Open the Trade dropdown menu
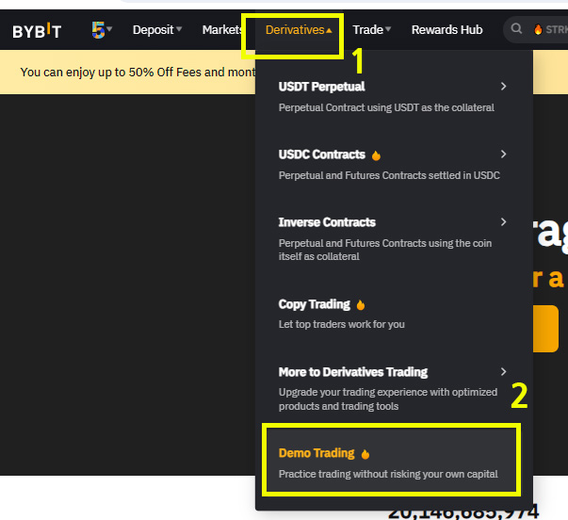Screen dimensions: 568x520 (371, 30)
